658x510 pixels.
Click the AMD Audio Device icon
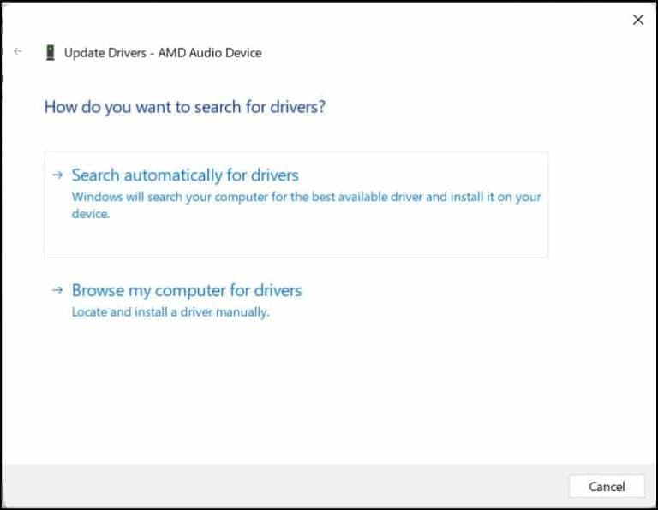pos(50,53)
